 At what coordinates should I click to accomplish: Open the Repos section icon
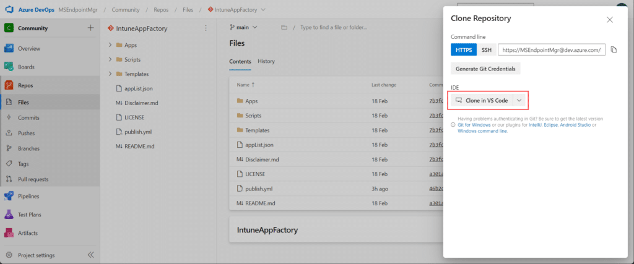point(9,85)
